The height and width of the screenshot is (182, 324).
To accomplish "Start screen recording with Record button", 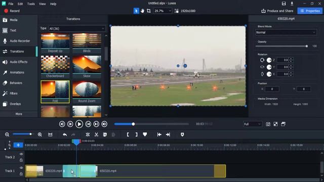I will click(x=12, y=11).
